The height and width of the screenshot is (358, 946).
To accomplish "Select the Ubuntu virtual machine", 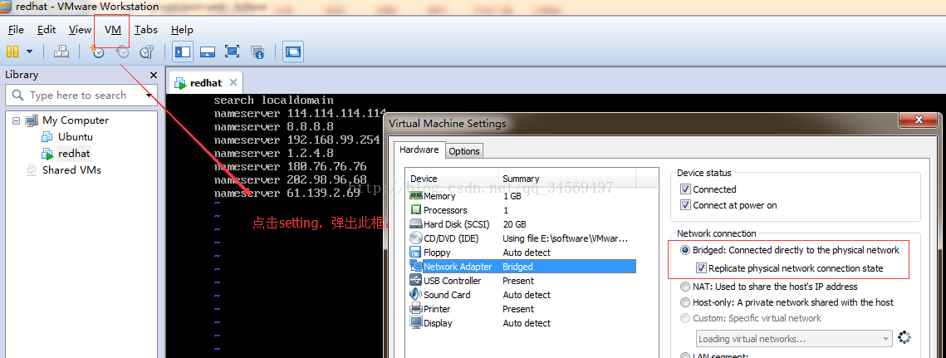I will [76, 136].
